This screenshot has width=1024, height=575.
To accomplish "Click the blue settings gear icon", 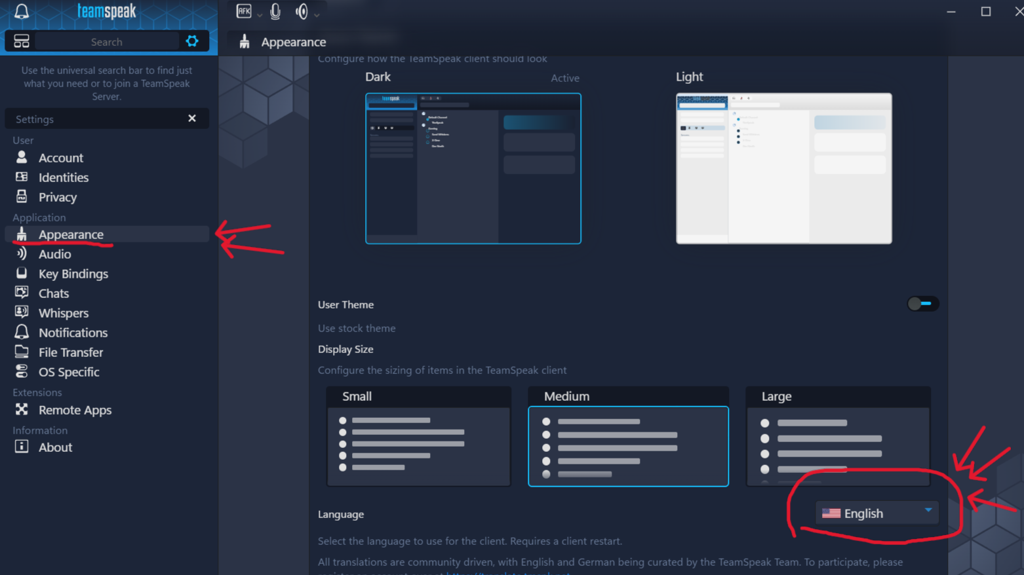I will [x=192, y=41].
